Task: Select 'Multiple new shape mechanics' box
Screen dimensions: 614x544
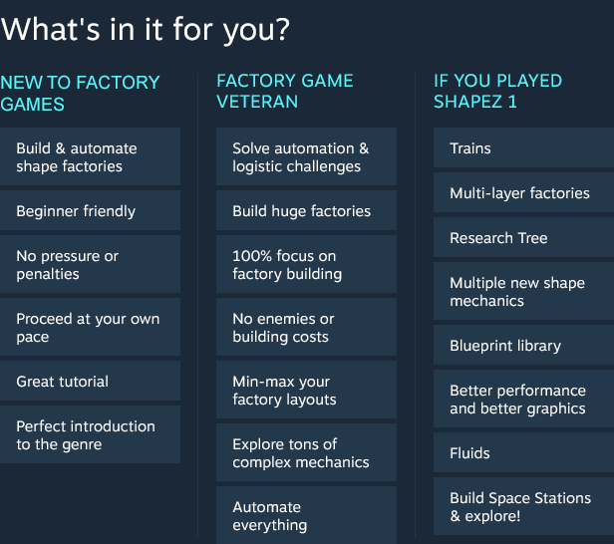Action: [x=523, y=292]
